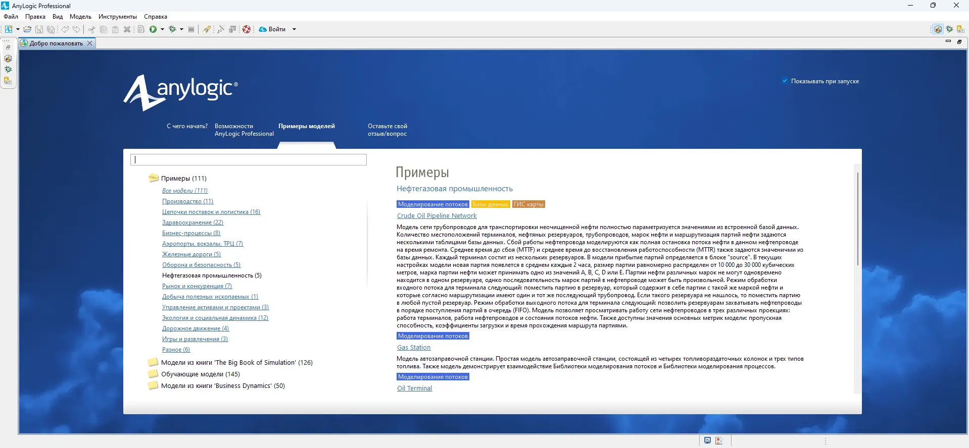969x448 pixels.
Task: Click the Save floppy disk icon
Action: click(x=39, y=29)
